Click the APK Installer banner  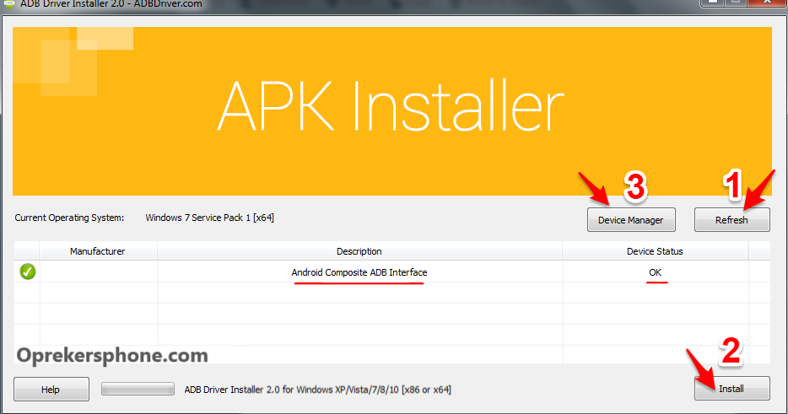[x=392, y=111]
